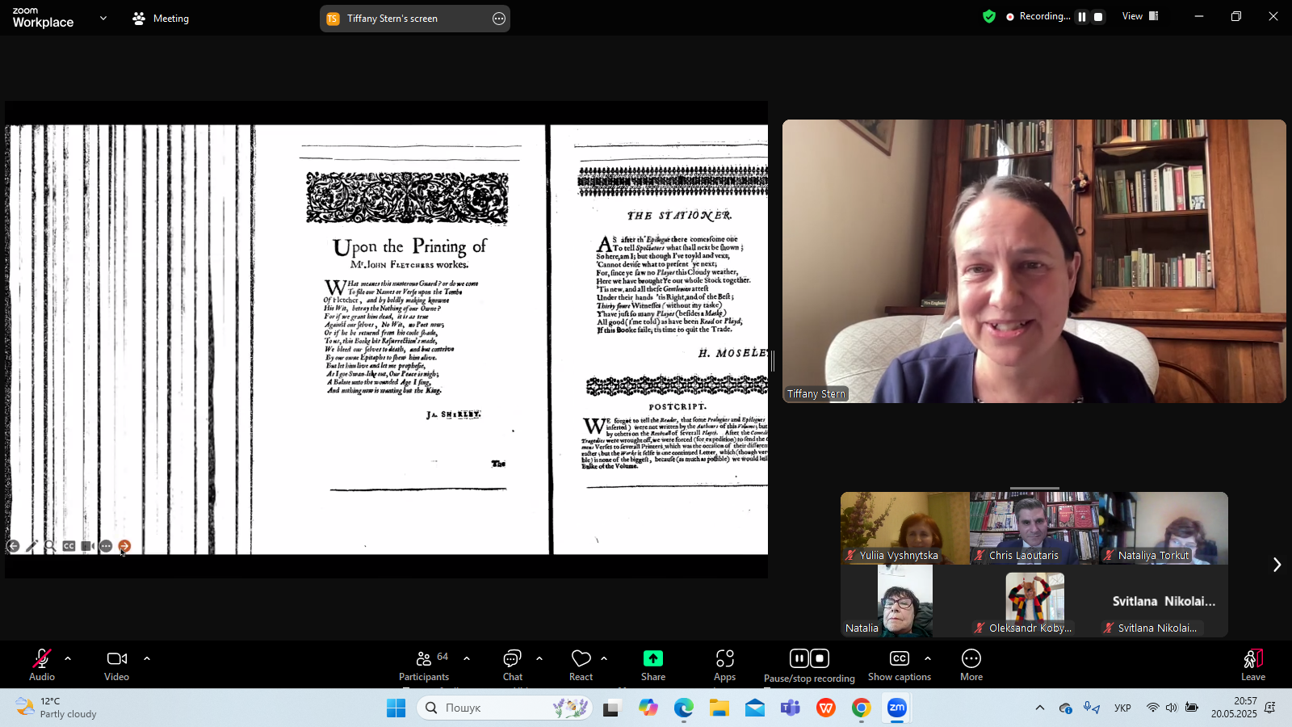Open the Apps panel

(724, 664)
